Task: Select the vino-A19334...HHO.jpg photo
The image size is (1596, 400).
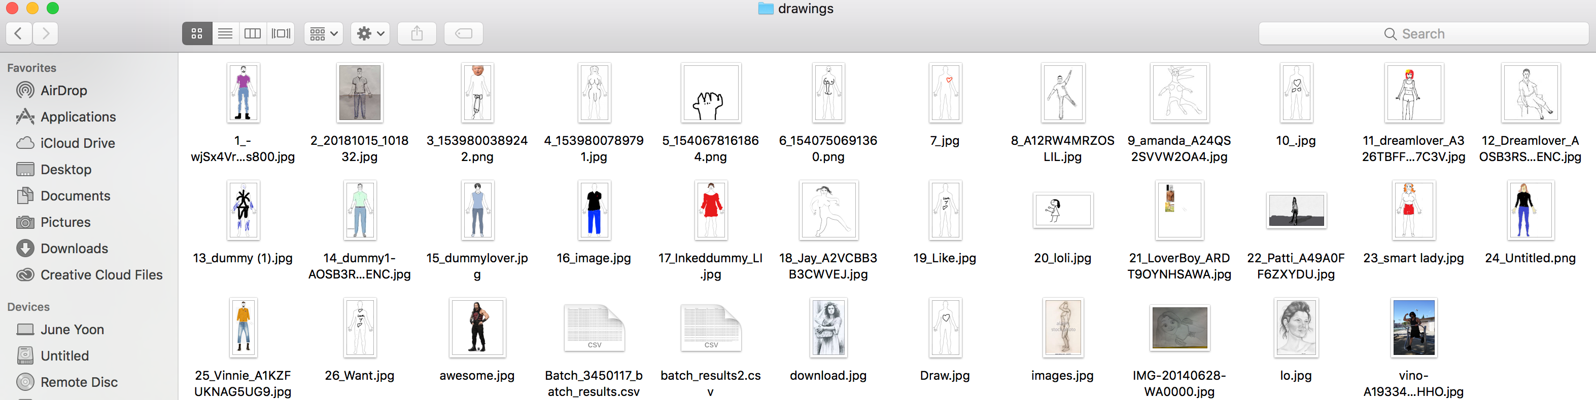Action: point(1414,328)
